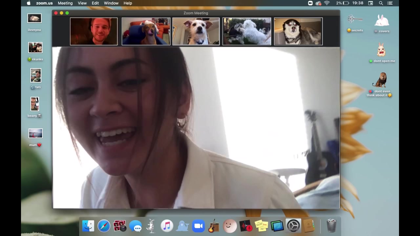Click the cloud status menu bar icon

(318, 3)
